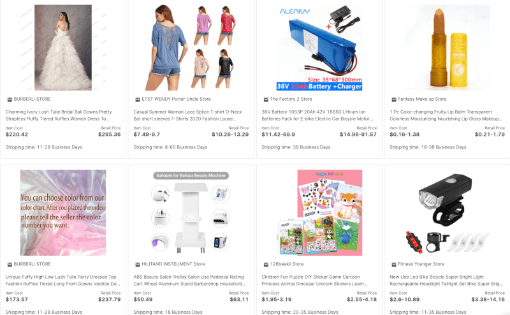The height and width of the screenshot is (315, 510).
Task: Open the lace splice T-shirt product image
Action: pyautogui.click(x=191, y=48)
